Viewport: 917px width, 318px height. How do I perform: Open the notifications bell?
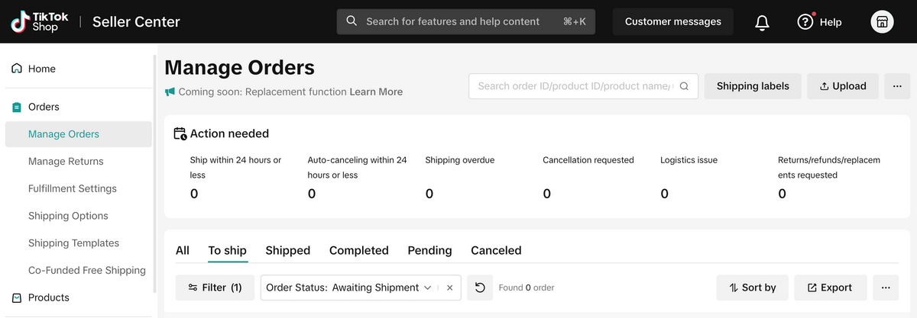click(x=762, y=22)
